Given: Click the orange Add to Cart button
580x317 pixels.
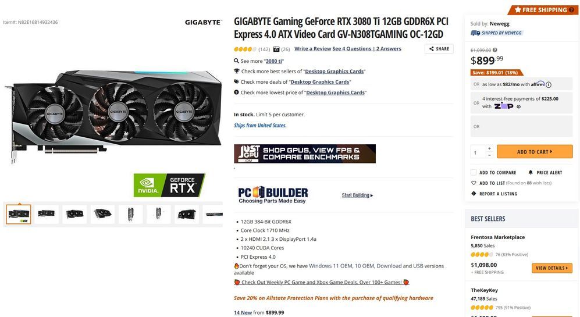Looking at the screenshot, I should [535, 152].
